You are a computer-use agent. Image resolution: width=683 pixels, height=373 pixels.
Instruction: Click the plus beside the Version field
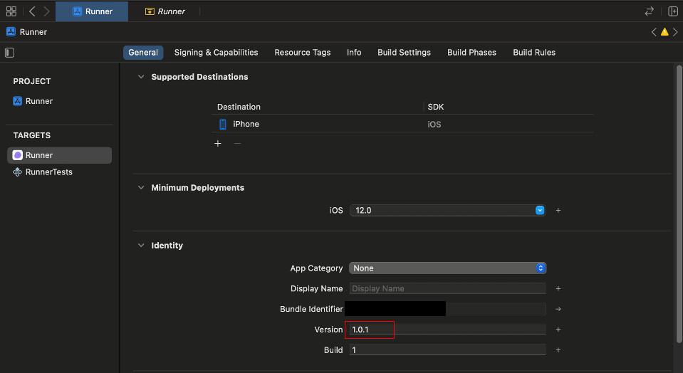558,330
